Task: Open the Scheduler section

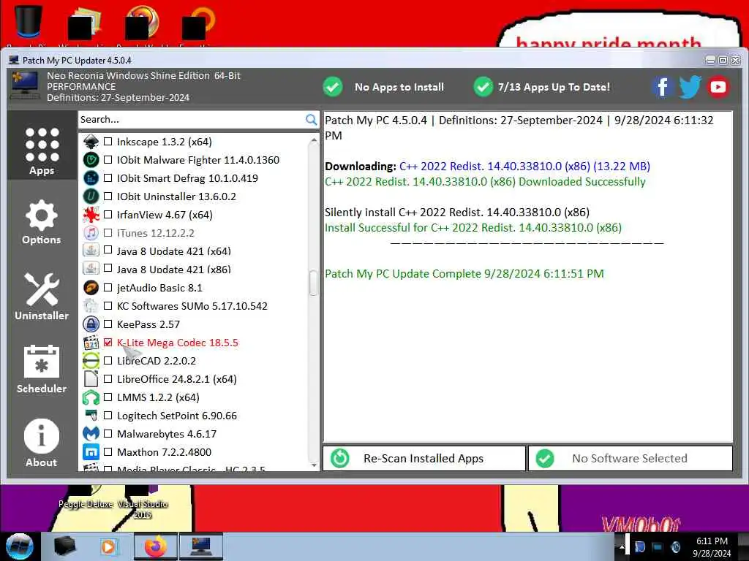Action: [42, 369]
